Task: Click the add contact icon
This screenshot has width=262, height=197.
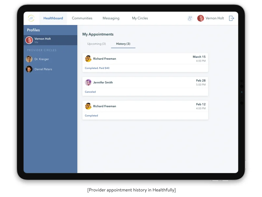Action: [190, 18]
